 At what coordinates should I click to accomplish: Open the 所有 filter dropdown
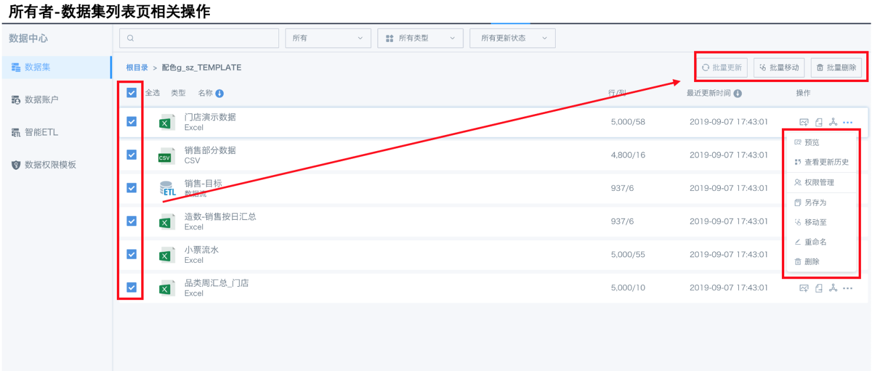(x=328, y=38)
